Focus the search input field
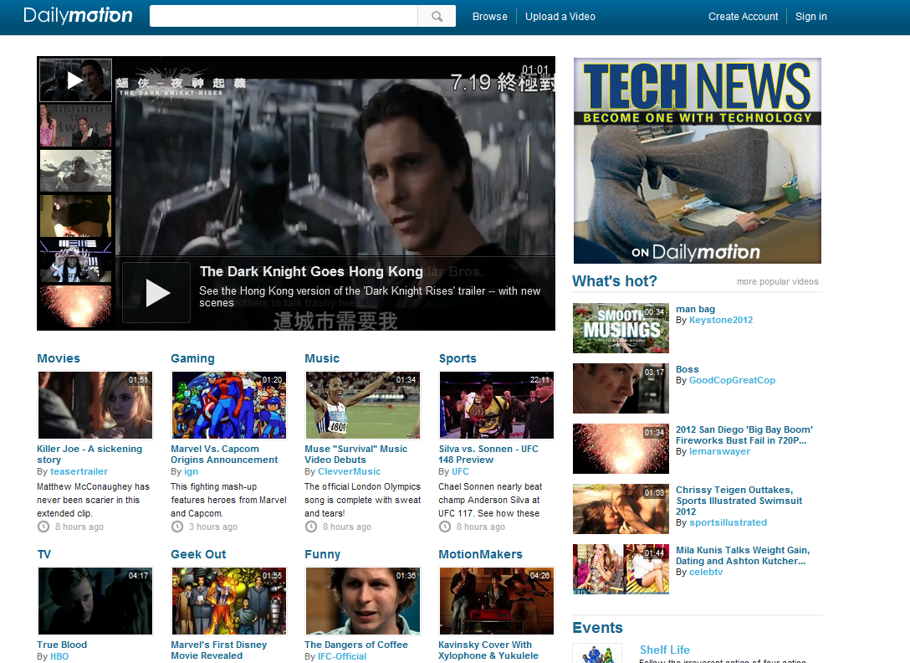Image resolution: width=910 pixels, height=663 pixels. 284,16
